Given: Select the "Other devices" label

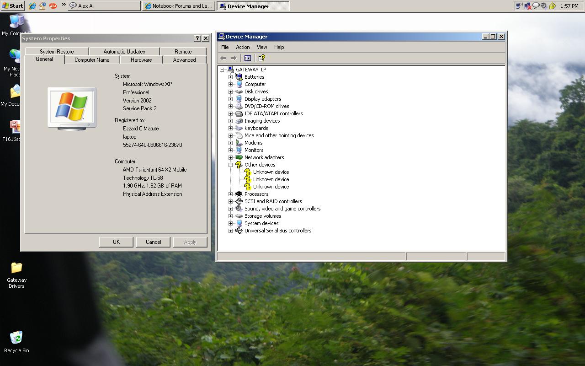Looking at the screenshot, I should click(x=260, y=165).
